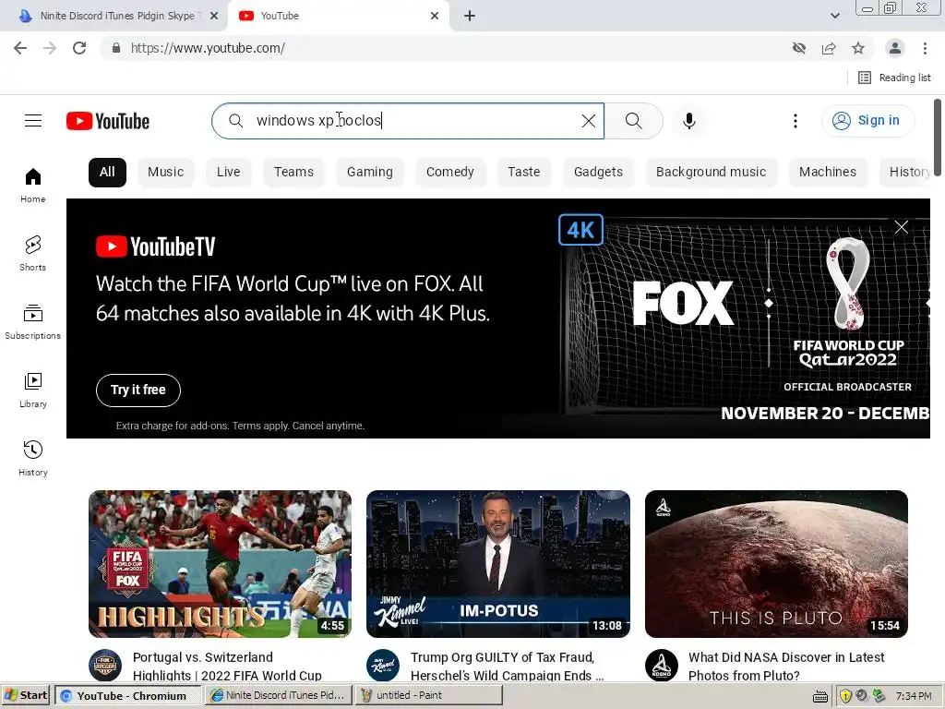The image size is (945, 709).
Task: Click inside the YouTube search field
Action: pos(410,121)
